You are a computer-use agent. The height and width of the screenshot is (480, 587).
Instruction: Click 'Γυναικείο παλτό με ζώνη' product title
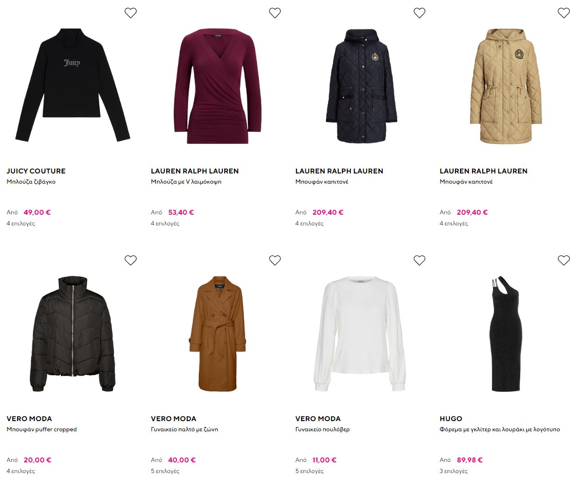[x=184, y=429]
